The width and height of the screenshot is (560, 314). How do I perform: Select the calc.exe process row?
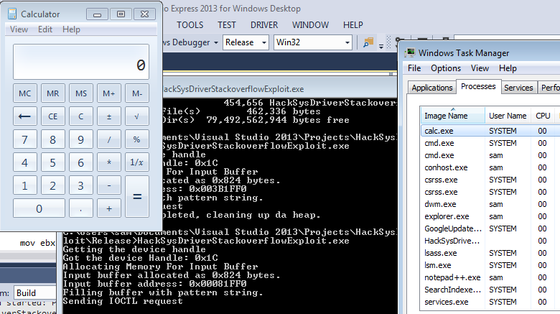490,131
